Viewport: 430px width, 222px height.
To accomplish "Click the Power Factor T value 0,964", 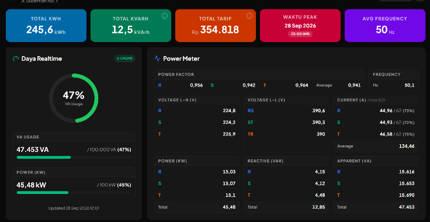I will (301, 85).
